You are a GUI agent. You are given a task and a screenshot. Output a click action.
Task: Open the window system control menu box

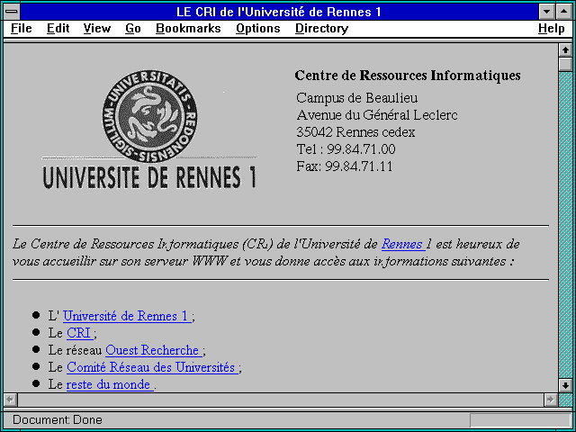12,12
